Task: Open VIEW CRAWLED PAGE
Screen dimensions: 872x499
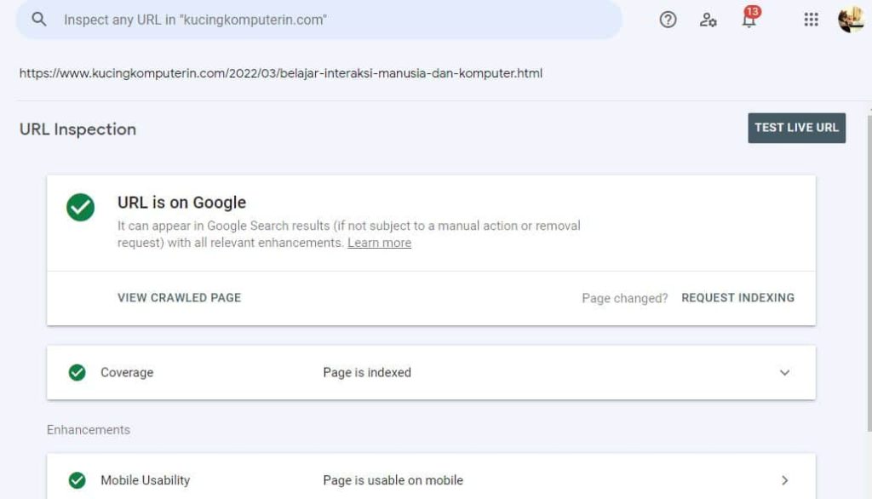Action: [179, 298]
